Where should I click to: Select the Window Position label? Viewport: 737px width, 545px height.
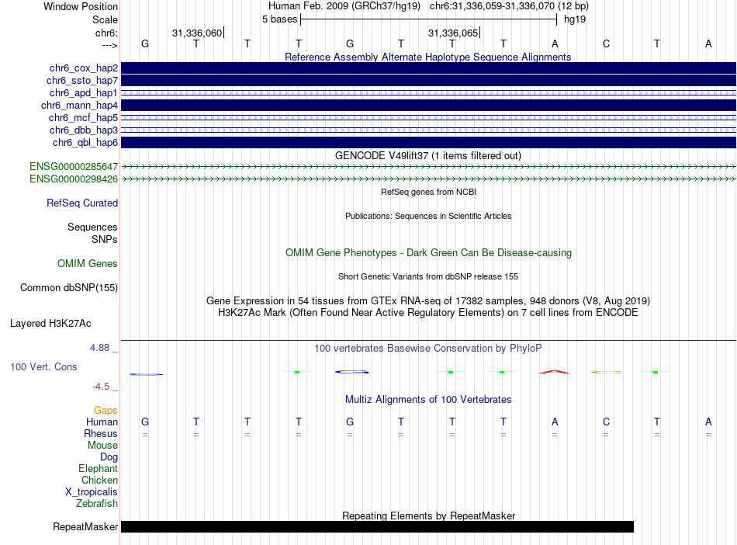[x=81, y=6]
